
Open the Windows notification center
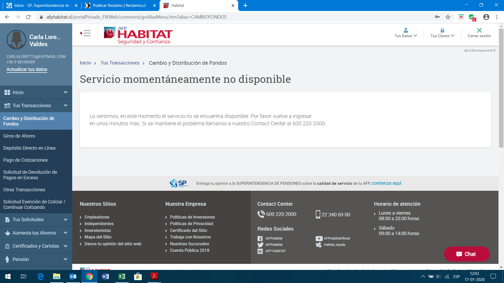coord(493,276)
